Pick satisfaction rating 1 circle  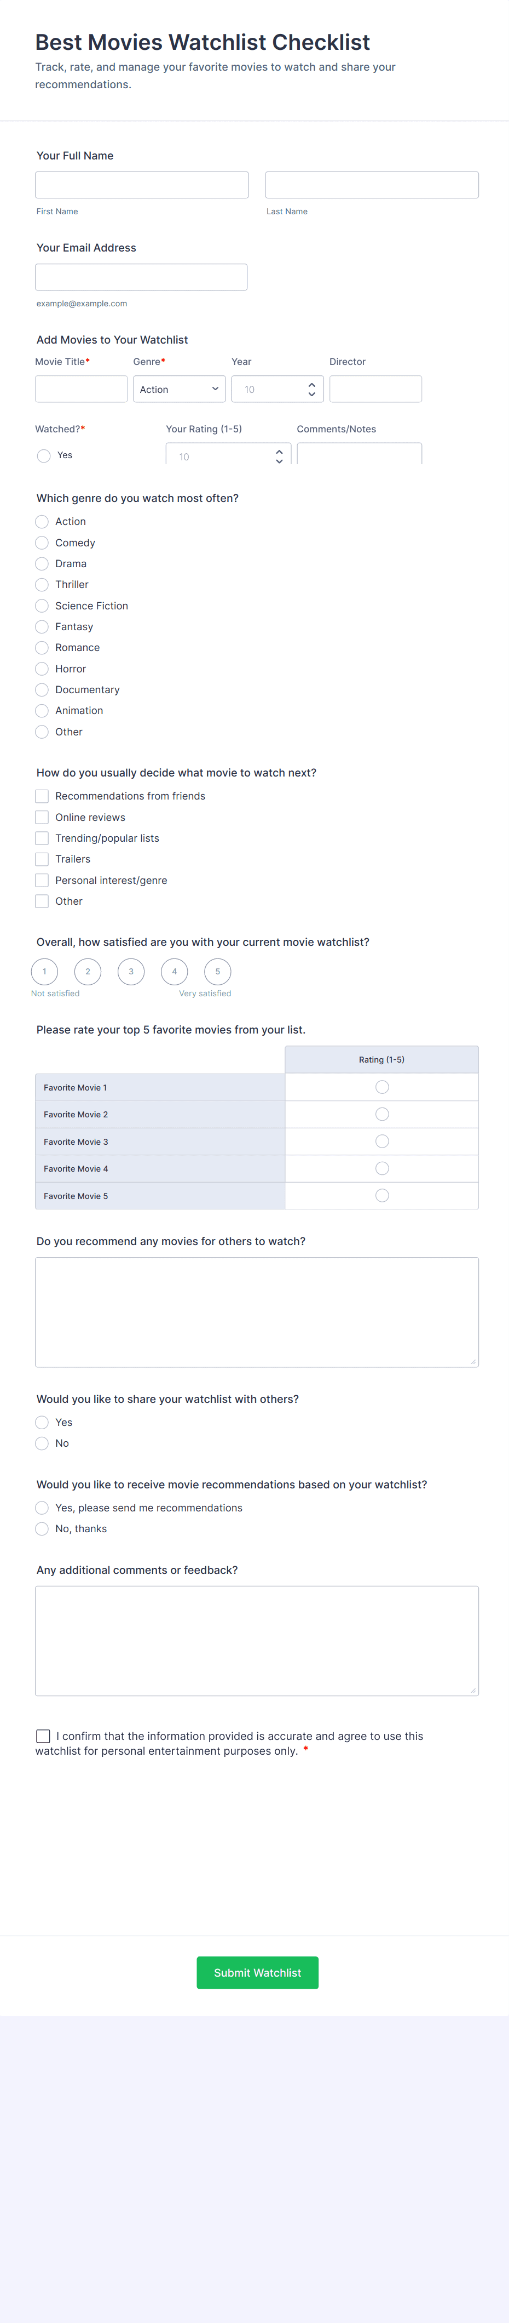click(x=44, y=972)
